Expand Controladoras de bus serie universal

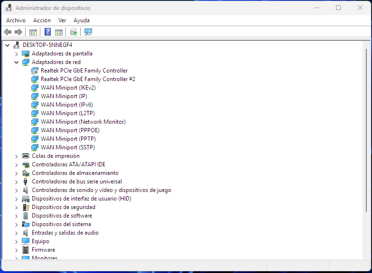pyautogui.click(x=16, y=182)
